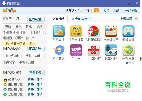This screenshot has height=101, width=142.
Task: Click the 手机充Q币 button
Action: pyautogui.click(x=33, y=56)
